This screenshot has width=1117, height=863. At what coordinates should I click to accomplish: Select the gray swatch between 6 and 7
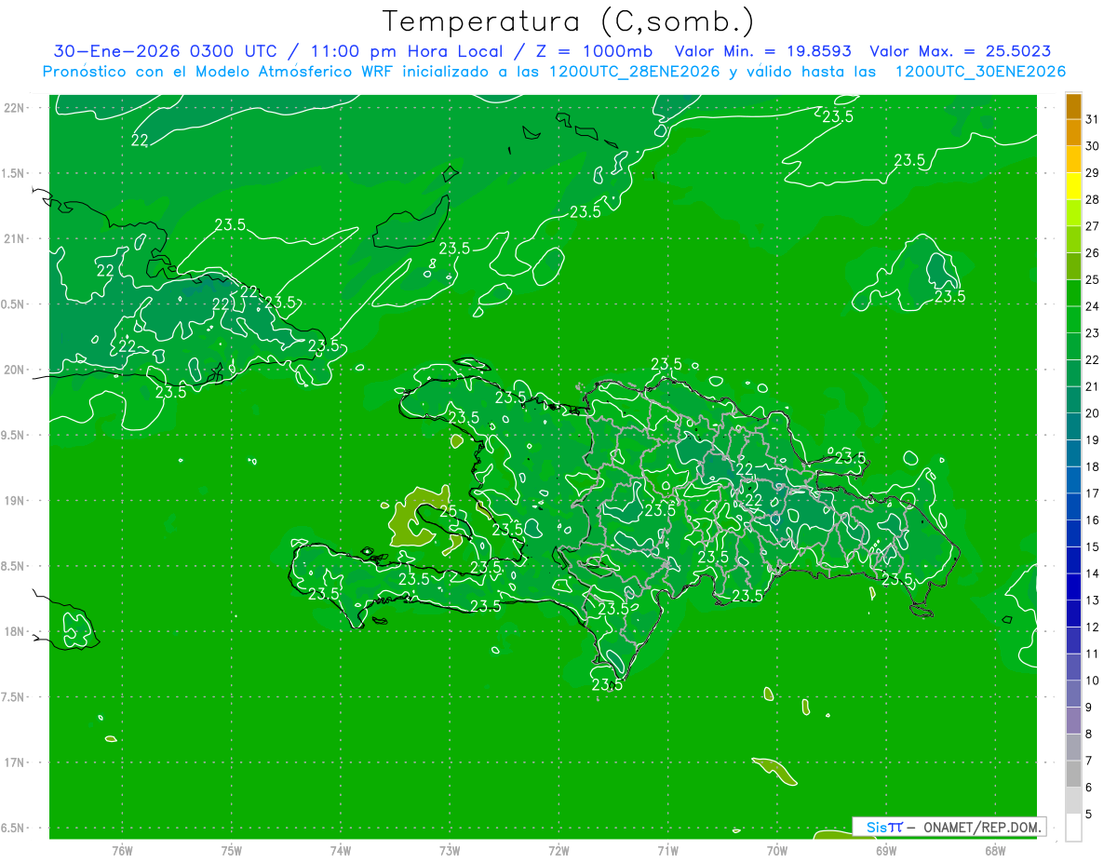pos(1073,774)
